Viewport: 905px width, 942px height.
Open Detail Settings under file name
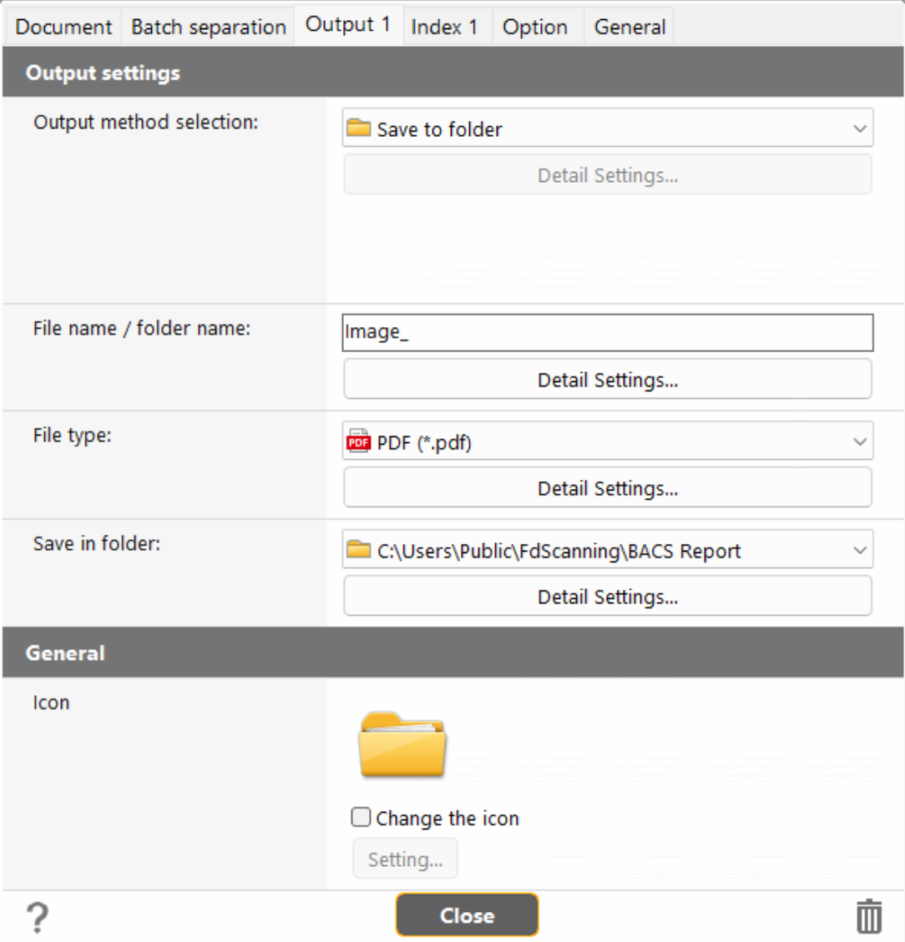pos(608,379)
